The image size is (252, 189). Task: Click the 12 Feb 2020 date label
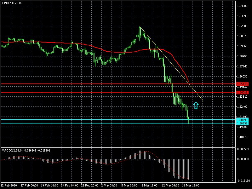click(9, 185)
